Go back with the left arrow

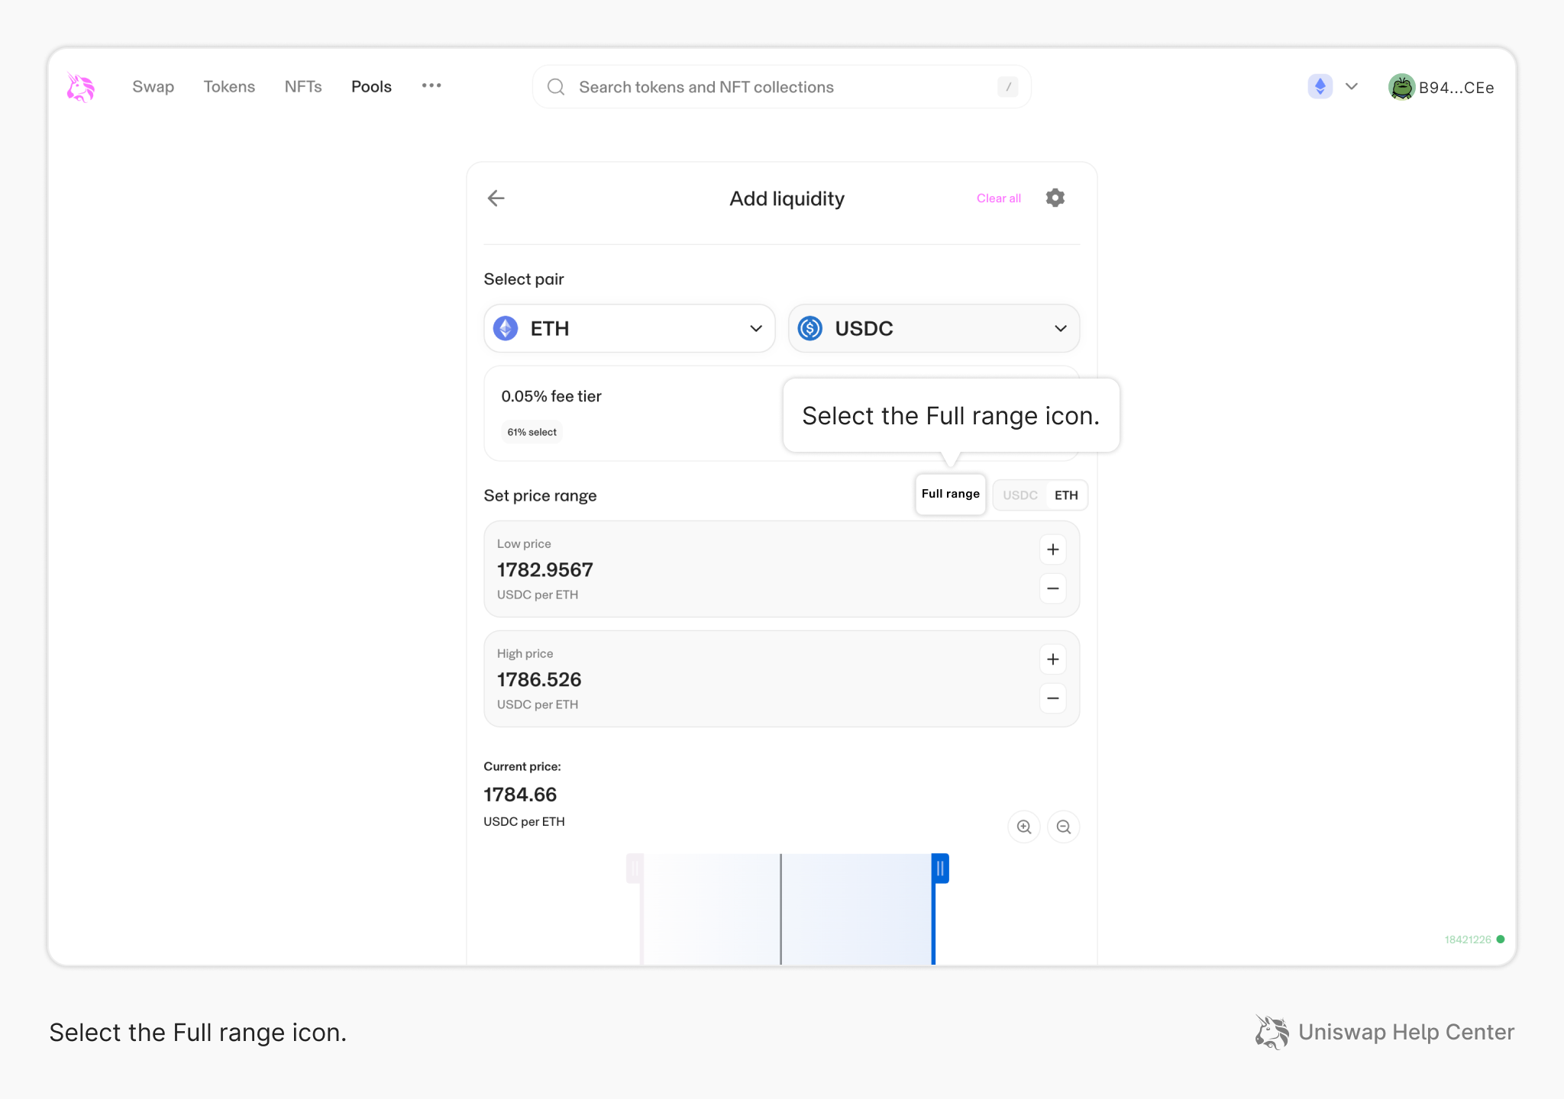pos(496,198)
